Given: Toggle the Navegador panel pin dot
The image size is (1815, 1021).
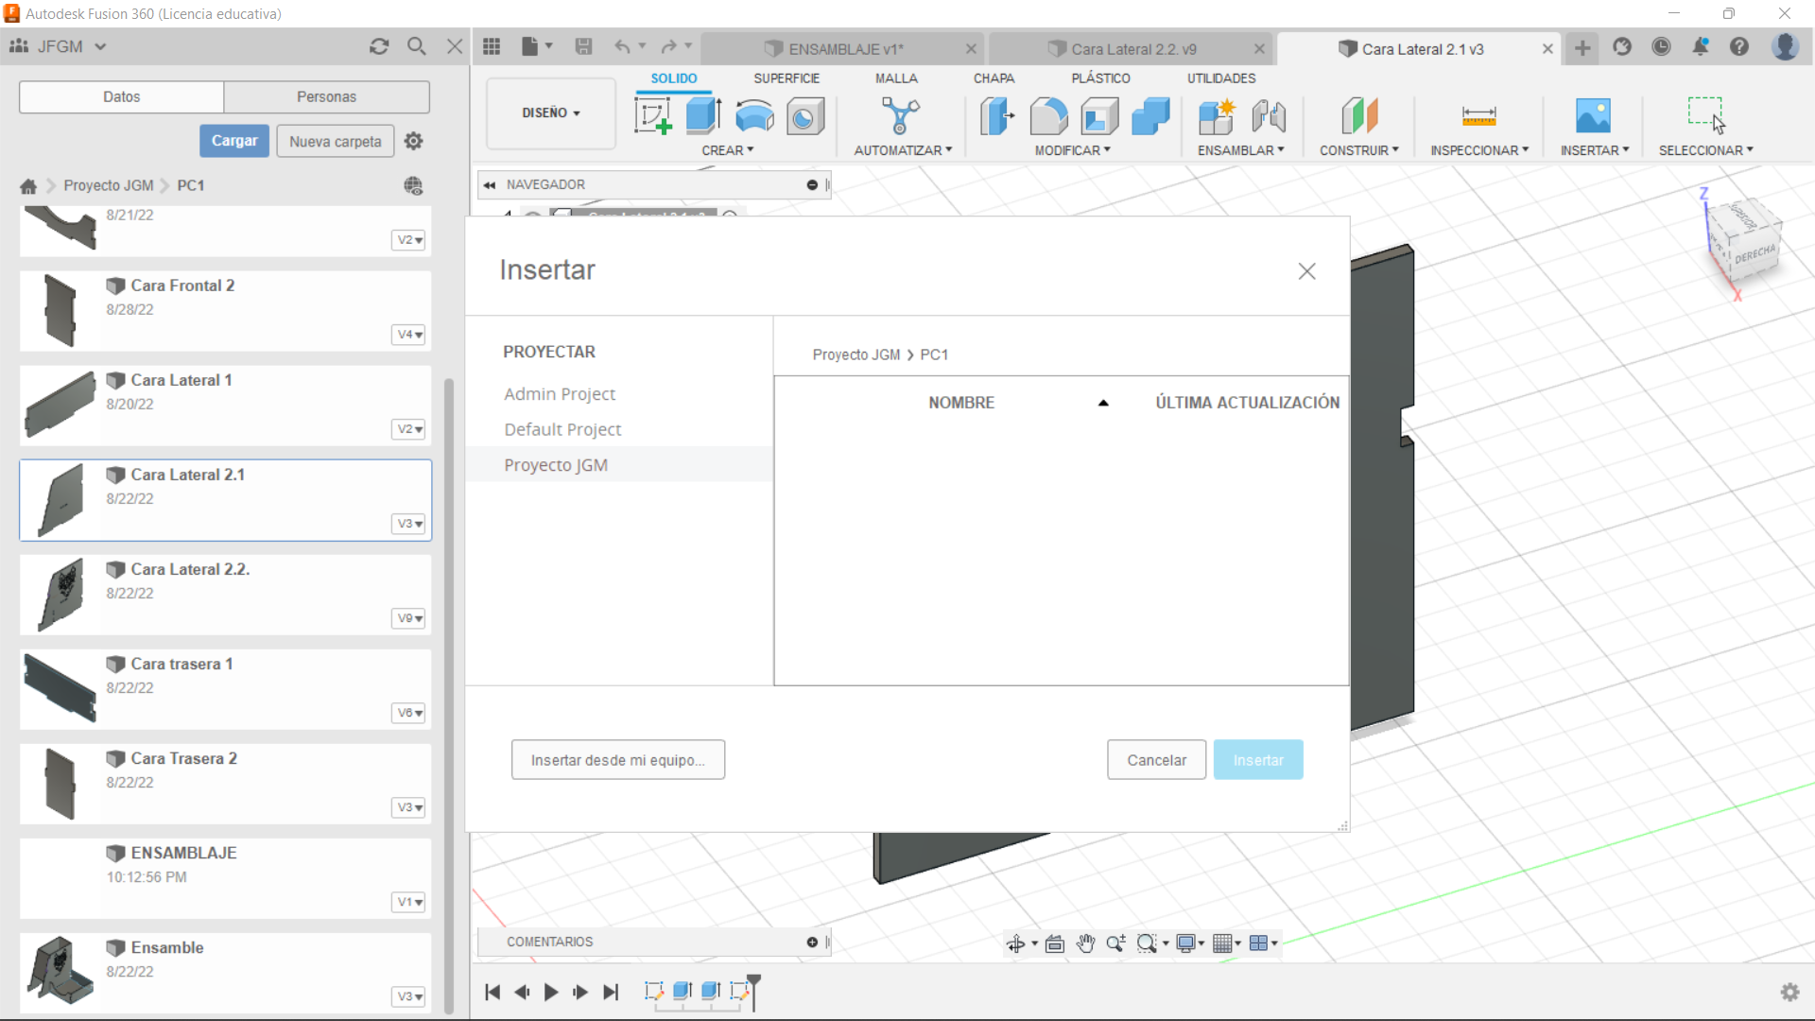Looking at the screenshot, I should coord(812,184).
